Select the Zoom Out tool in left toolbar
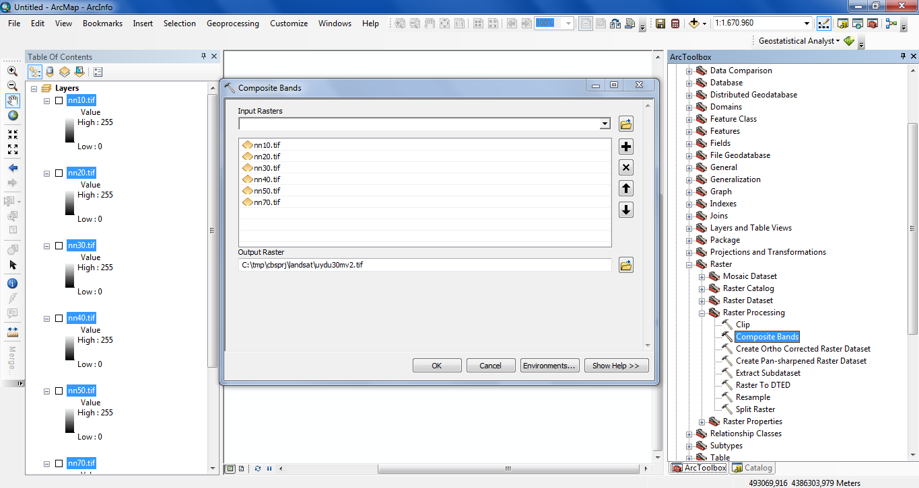Image resolution: width=919 pixels, height=488 pixels. (12, 86)
